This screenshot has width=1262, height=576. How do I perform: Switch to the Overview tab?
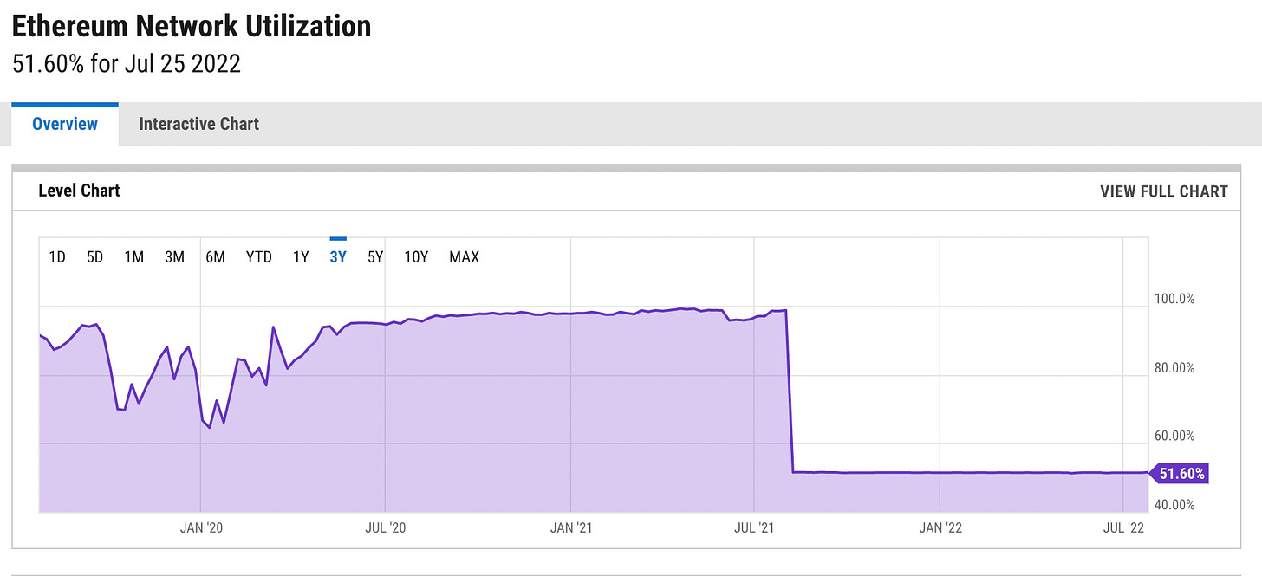[x=65, y=124]
